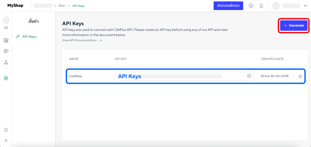311x147 pixels.
Task: Click the อัปเกรดแพ็กเกจ upgrade button
Action: click(x=228, y=6)
